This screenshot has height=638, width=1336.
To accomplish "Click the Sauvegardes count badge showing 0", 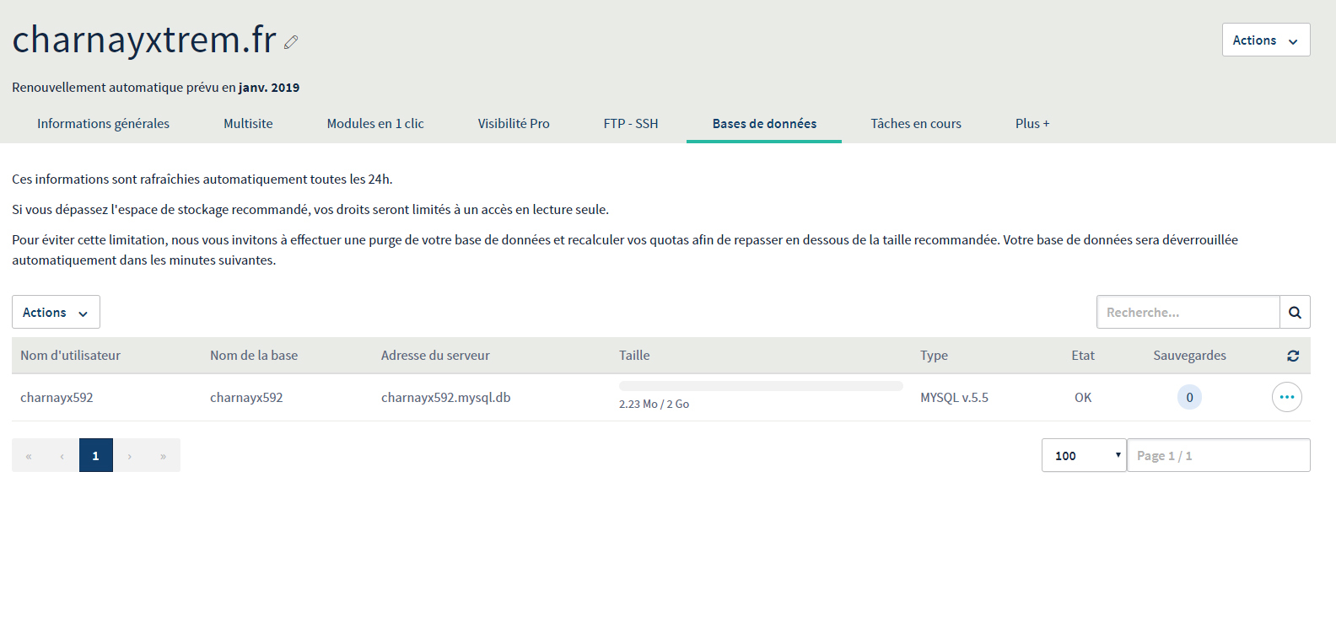I will pos(1189,397).
